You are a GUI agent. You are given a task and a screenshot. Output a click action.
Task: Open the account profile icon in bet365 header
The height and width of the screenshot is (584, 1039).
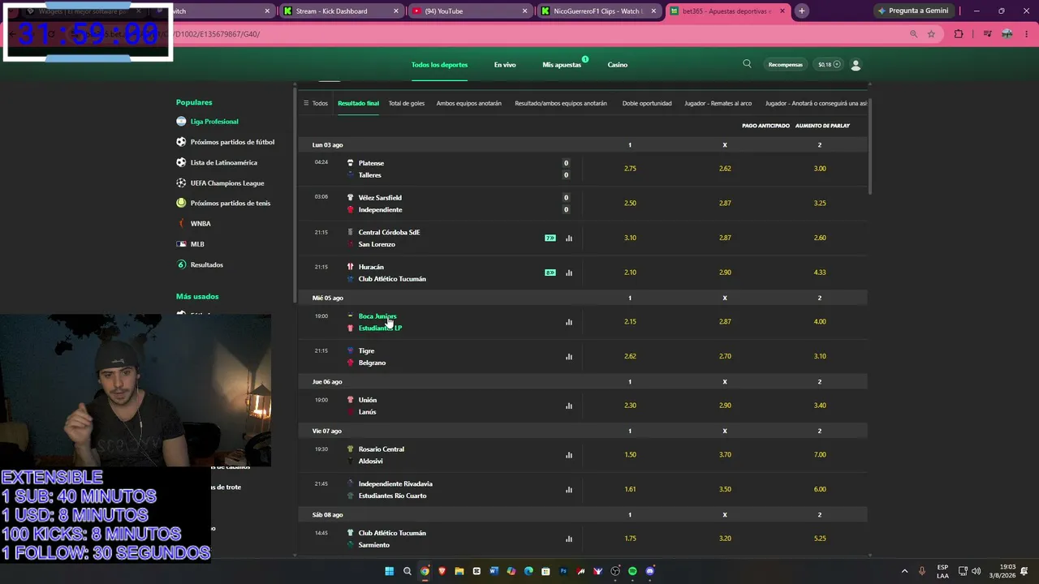[856, 65]
